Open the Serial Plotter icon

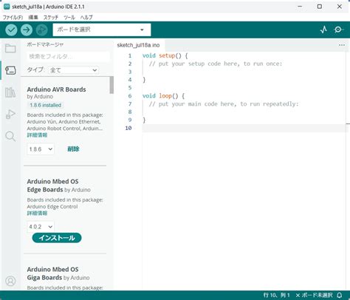(323, 30)
